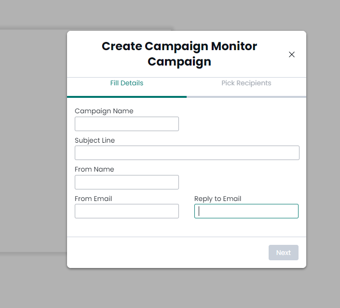Click the Subject Line label
340x308 pixels.
[95, 140]
